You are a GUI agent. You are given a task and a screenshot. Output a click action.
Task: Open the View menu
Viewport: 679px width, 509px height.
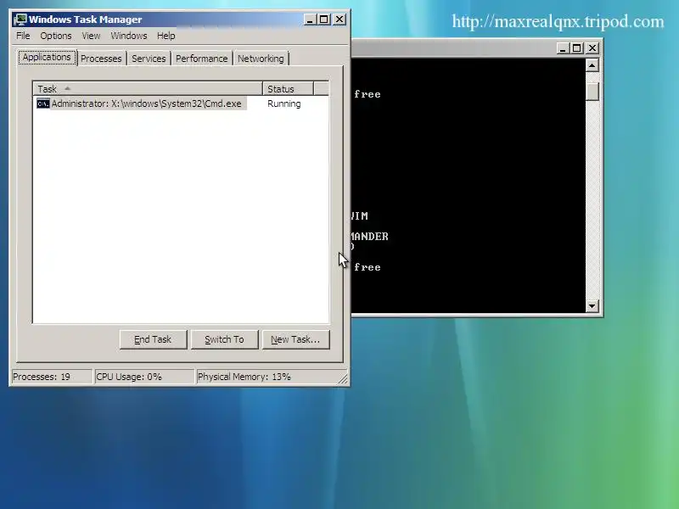point(91,36)
